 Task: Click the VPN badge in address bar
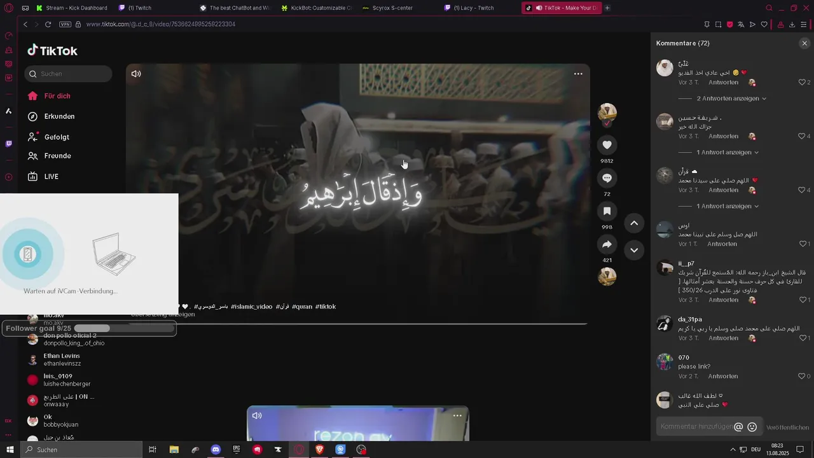pos(65,24)
